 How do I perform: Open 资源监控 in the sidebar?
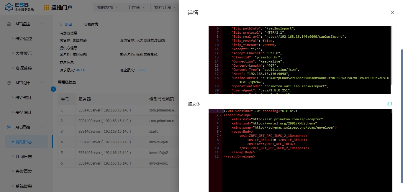[x=24, y=68]
